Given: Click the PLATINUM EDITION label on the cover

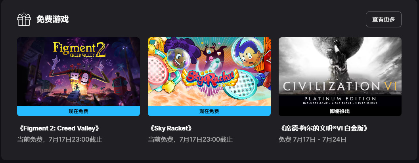Looking at the screenshot, I should click(x=340, y=99).
